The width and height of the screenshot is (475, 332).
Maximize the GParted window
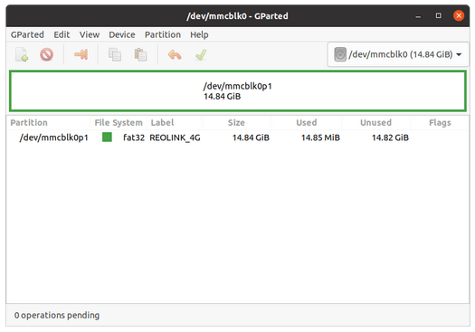pyautogui.click(x=438, y=15)
